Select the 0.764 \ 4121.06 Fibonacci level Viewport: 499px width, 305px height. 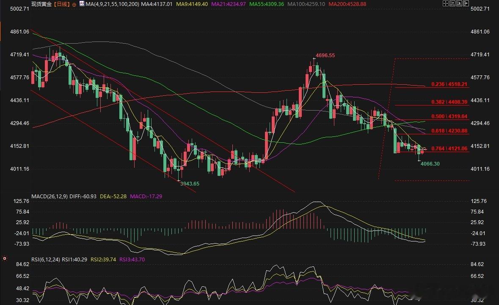pyautogui.click(x=449, y=149)
